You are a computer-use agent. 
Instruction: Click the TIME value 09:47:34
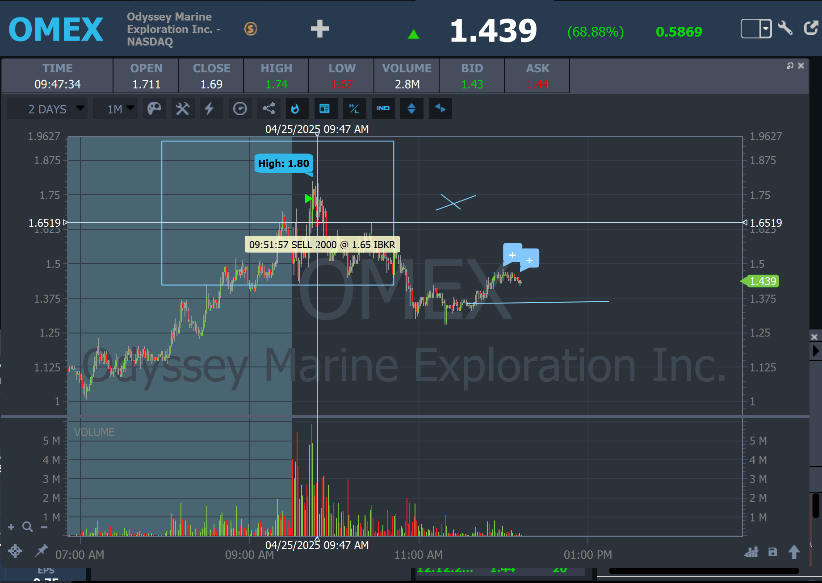tap(58, 84)
